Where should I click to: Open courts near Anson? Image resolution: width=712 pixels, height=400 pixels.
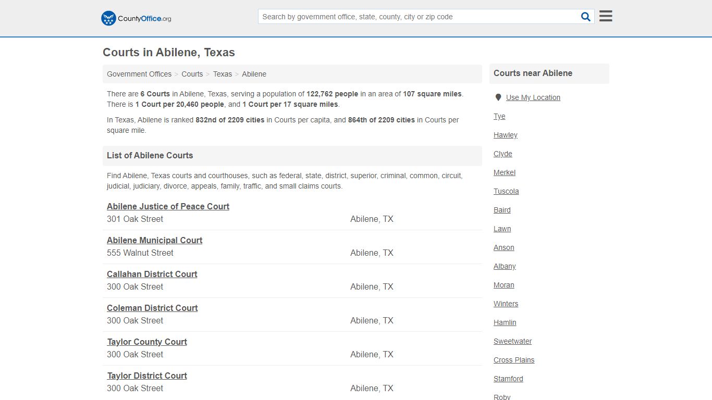(x=504, y=247)
